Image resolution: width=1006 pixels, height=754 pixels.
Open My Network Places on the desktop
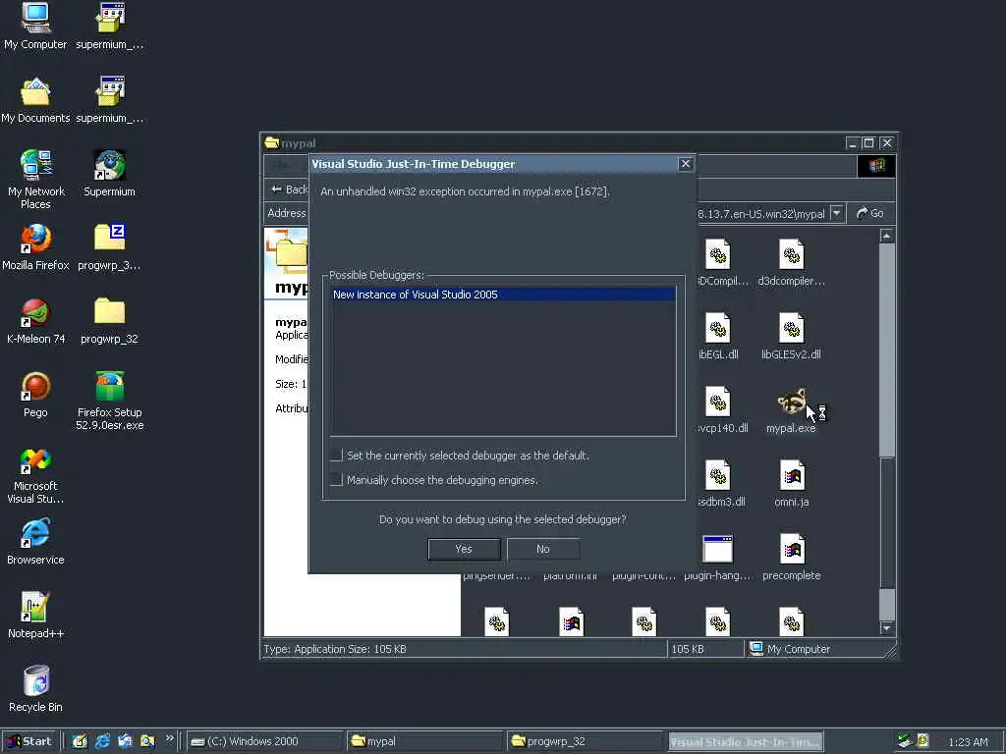(x=35, y=179)
